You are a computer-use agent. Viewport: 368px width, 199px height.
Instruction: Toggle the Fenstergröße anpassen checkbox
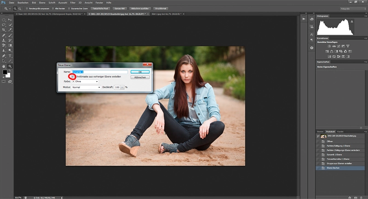tap(27, 9)
